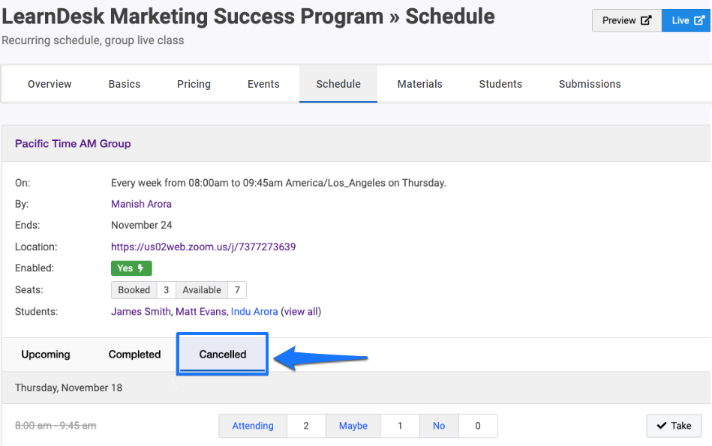Click the Available seats label
Image resolution: width=712 pixels, height=446 pixels.
point(202,290)
